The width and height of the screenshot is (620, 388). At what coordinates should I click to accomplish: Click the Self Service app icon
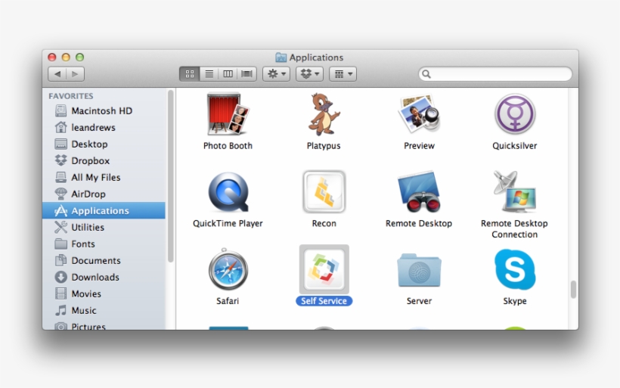[x=324, y=269]
